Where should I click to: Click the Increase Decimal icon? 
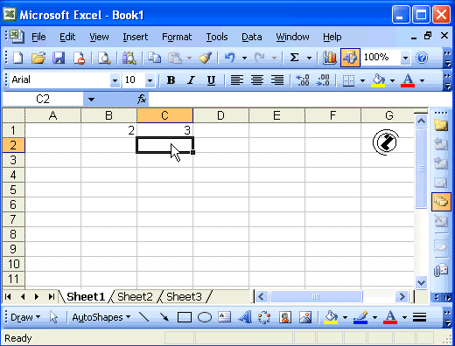click(x=303, y=80)
